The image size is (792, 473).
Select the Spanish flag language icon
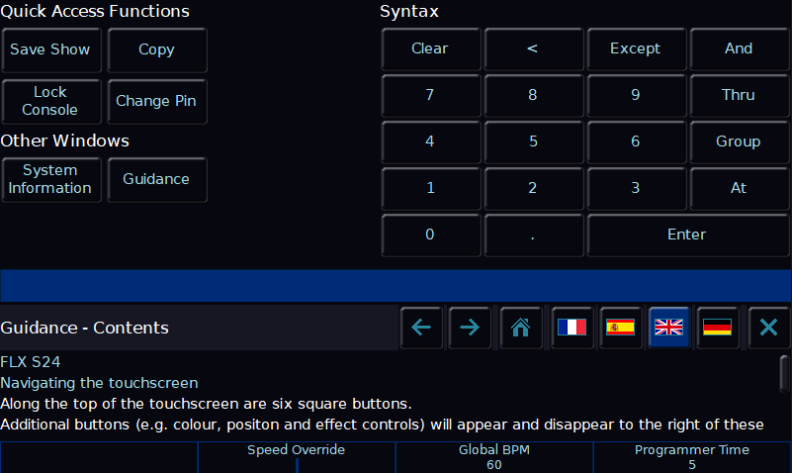620,328
